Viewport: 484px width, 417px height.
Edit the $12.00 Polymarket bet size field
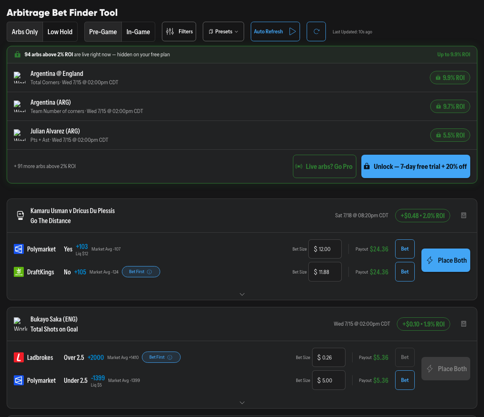point(325,249)
